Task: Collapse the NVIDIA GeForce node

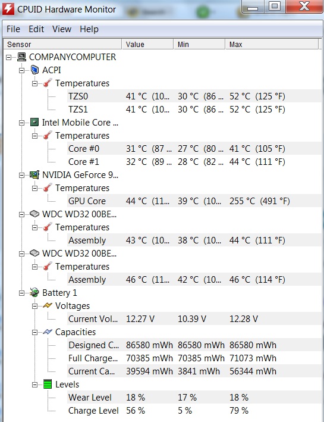Action: click(21, 175)
